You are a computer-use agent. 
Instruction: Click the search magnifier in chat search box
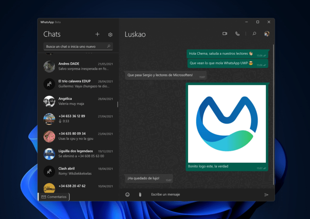tap(109, 46)
